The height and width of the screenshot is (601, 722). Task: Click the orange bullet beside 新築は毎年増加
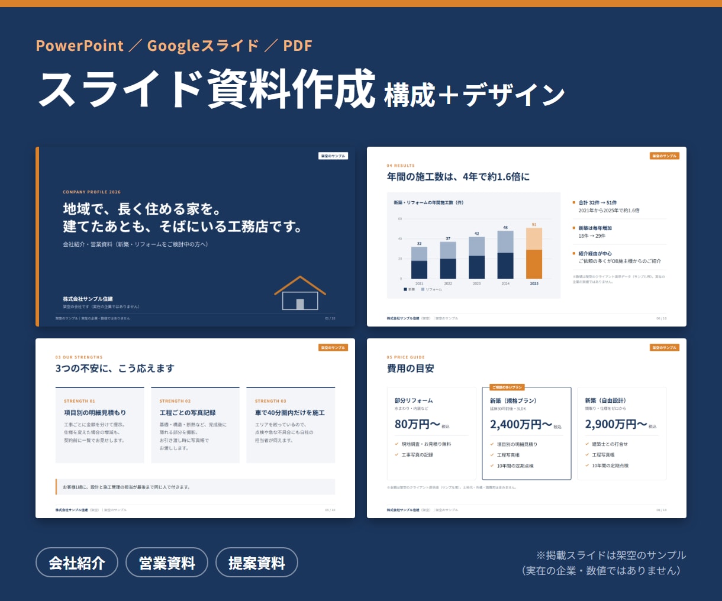(574, 228)
